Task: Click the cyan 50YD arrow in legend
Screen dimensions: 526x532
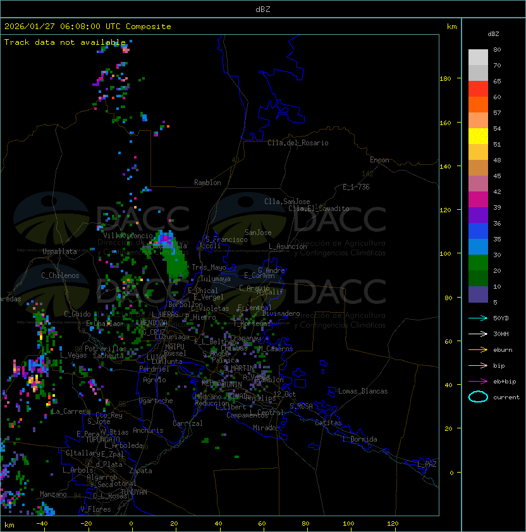Action: [478, 318]
